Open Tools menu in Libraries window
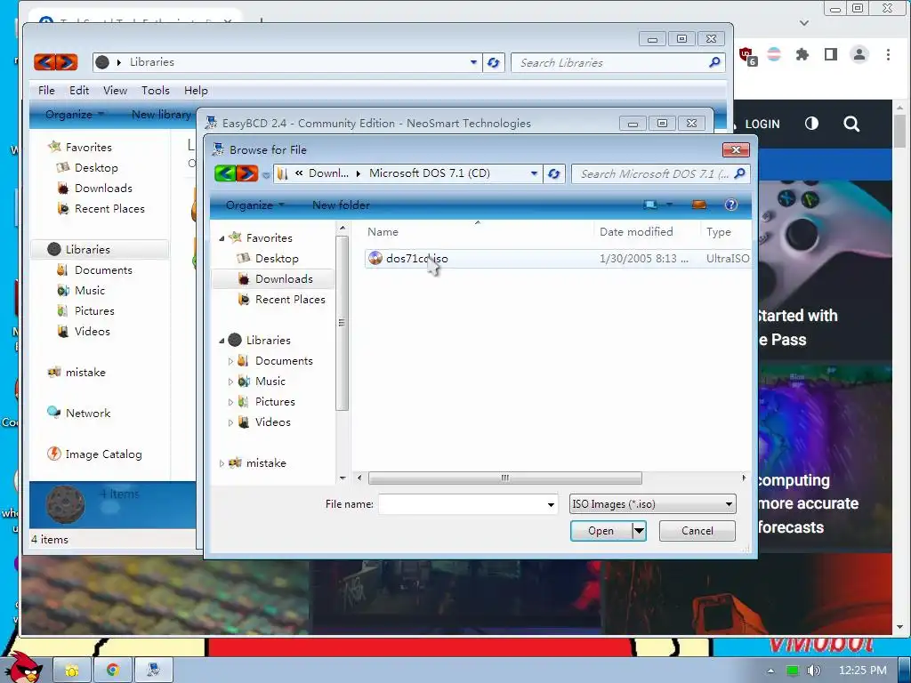 coord(156,91)
